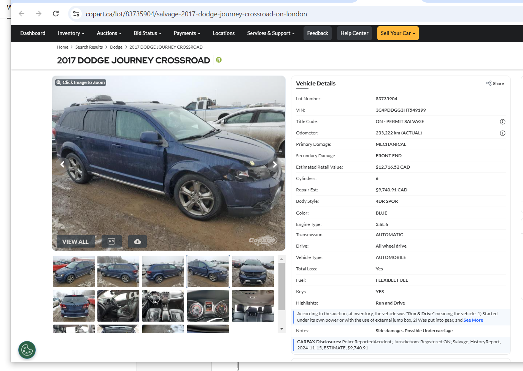The width and height of the screenshot is (523, 371).
Task: Select dashboard interior thumbnail
Action: tap(163, 306)
